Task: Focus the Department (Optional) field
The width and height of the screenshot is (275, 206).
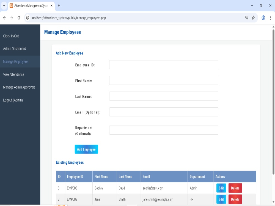Action: click(x=164, y=130)
